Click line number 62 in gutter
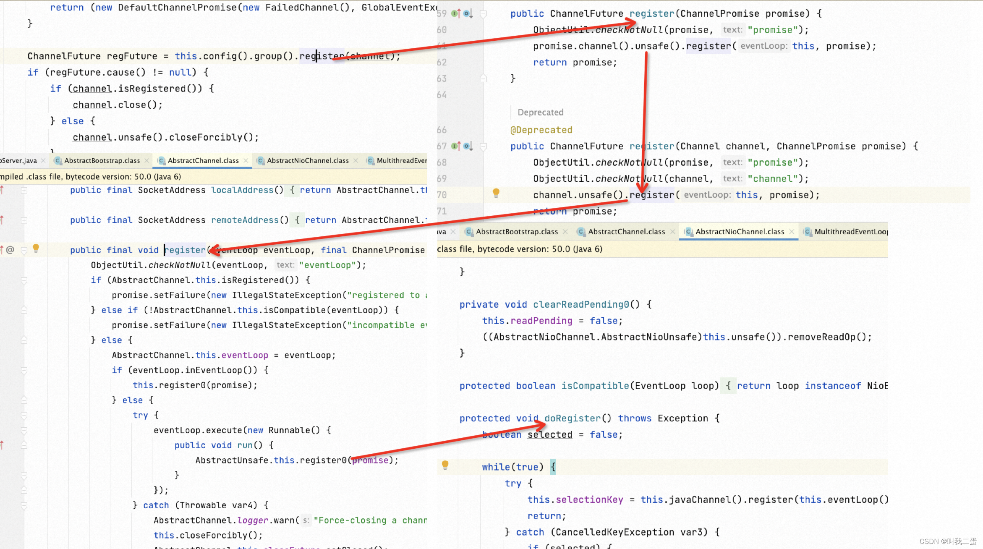The height and width of the screenshot is (549, 983). pos(442,63)
